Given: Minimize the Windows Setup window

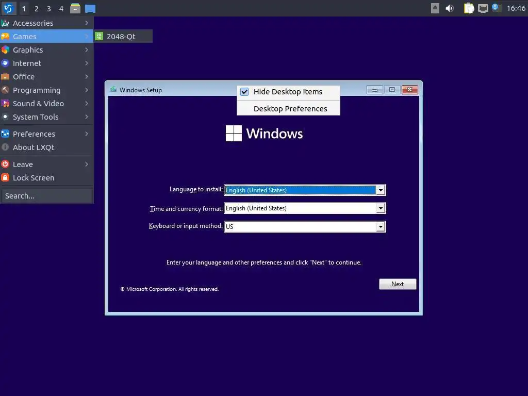Looking at the screenshot, I should pyautogui.click(x=374, y=90).
